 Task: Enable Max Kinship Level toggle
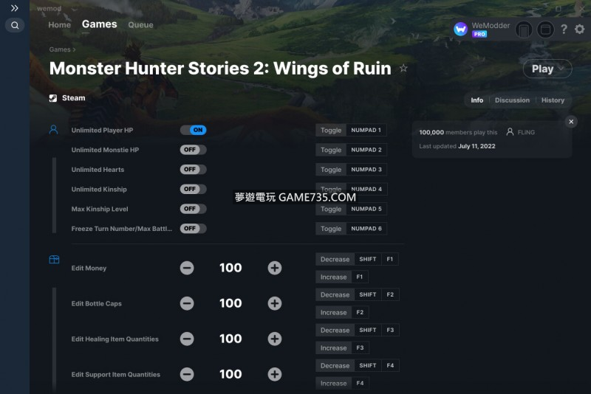[193, 209]
